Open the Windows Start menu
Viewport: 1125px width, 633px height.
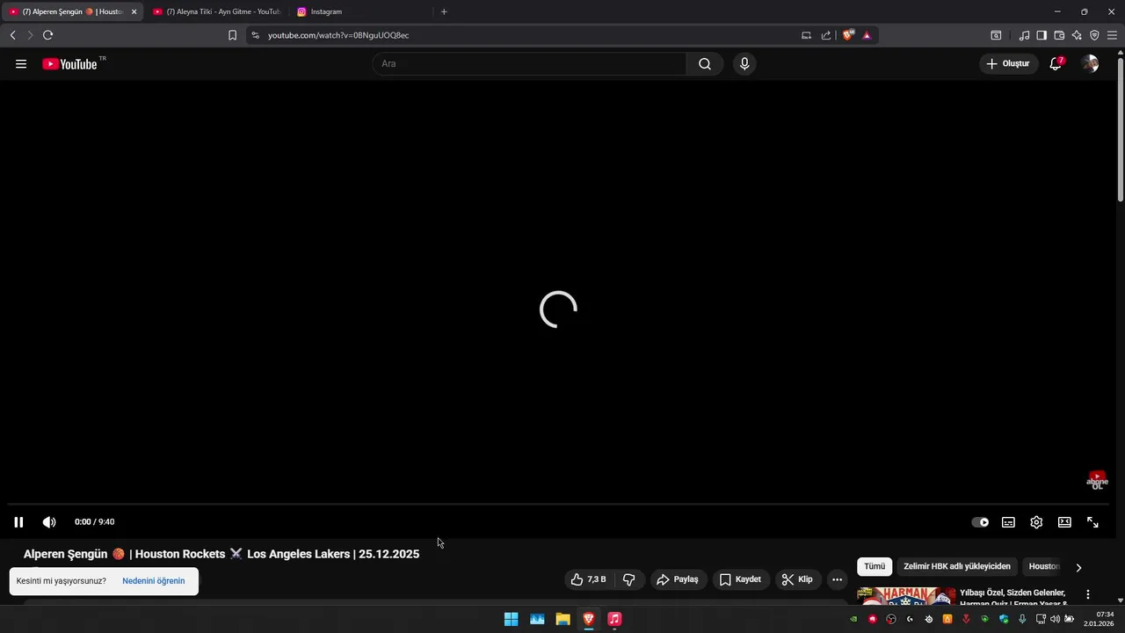click(x=511, y=619)
